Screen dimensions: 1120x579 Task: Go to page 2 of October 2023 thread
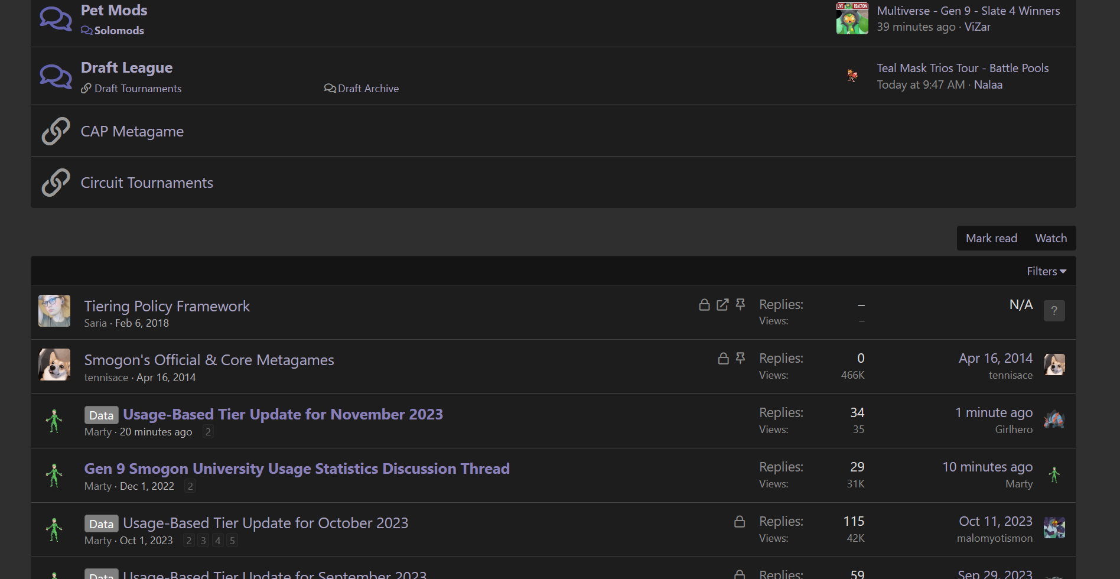[x=189, y=541]
